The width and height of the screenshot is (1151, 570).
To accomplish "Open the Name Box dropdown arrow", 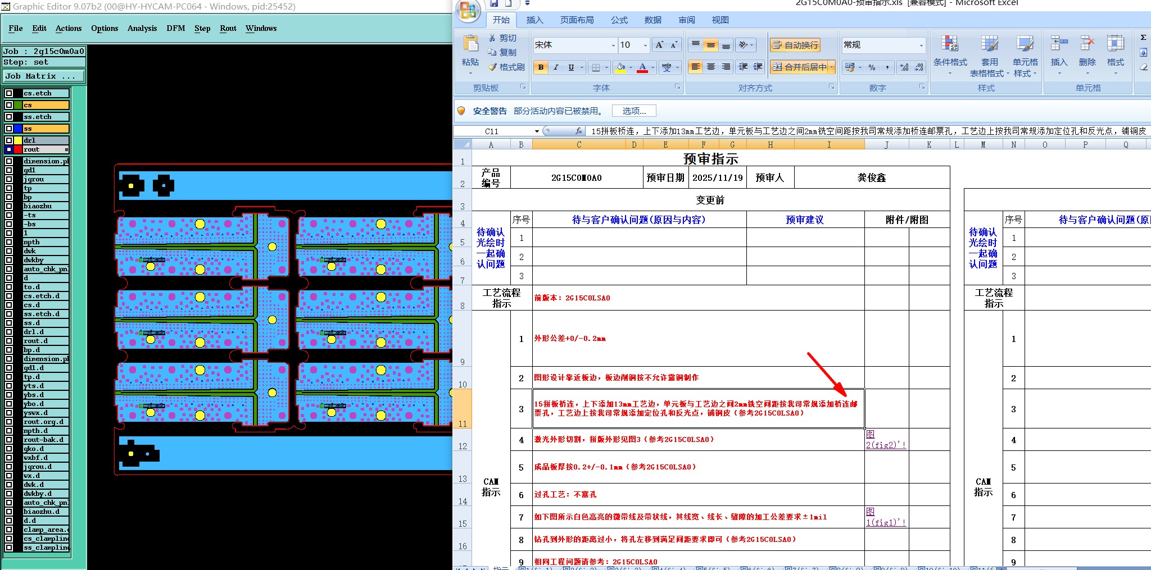I will click(537, 131).
